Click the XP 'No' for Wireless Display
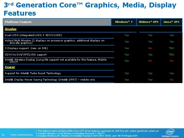The width and height of the screenshot is (184, 138). point(150,61)
